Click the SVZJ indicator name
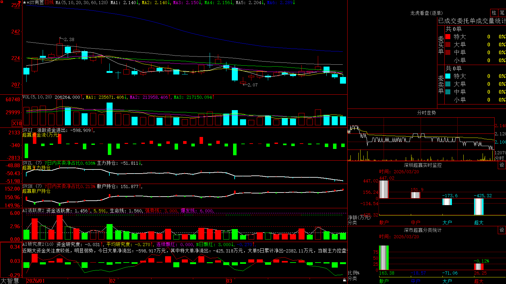Screen dimensions: 506x284 tap(28, 130)
